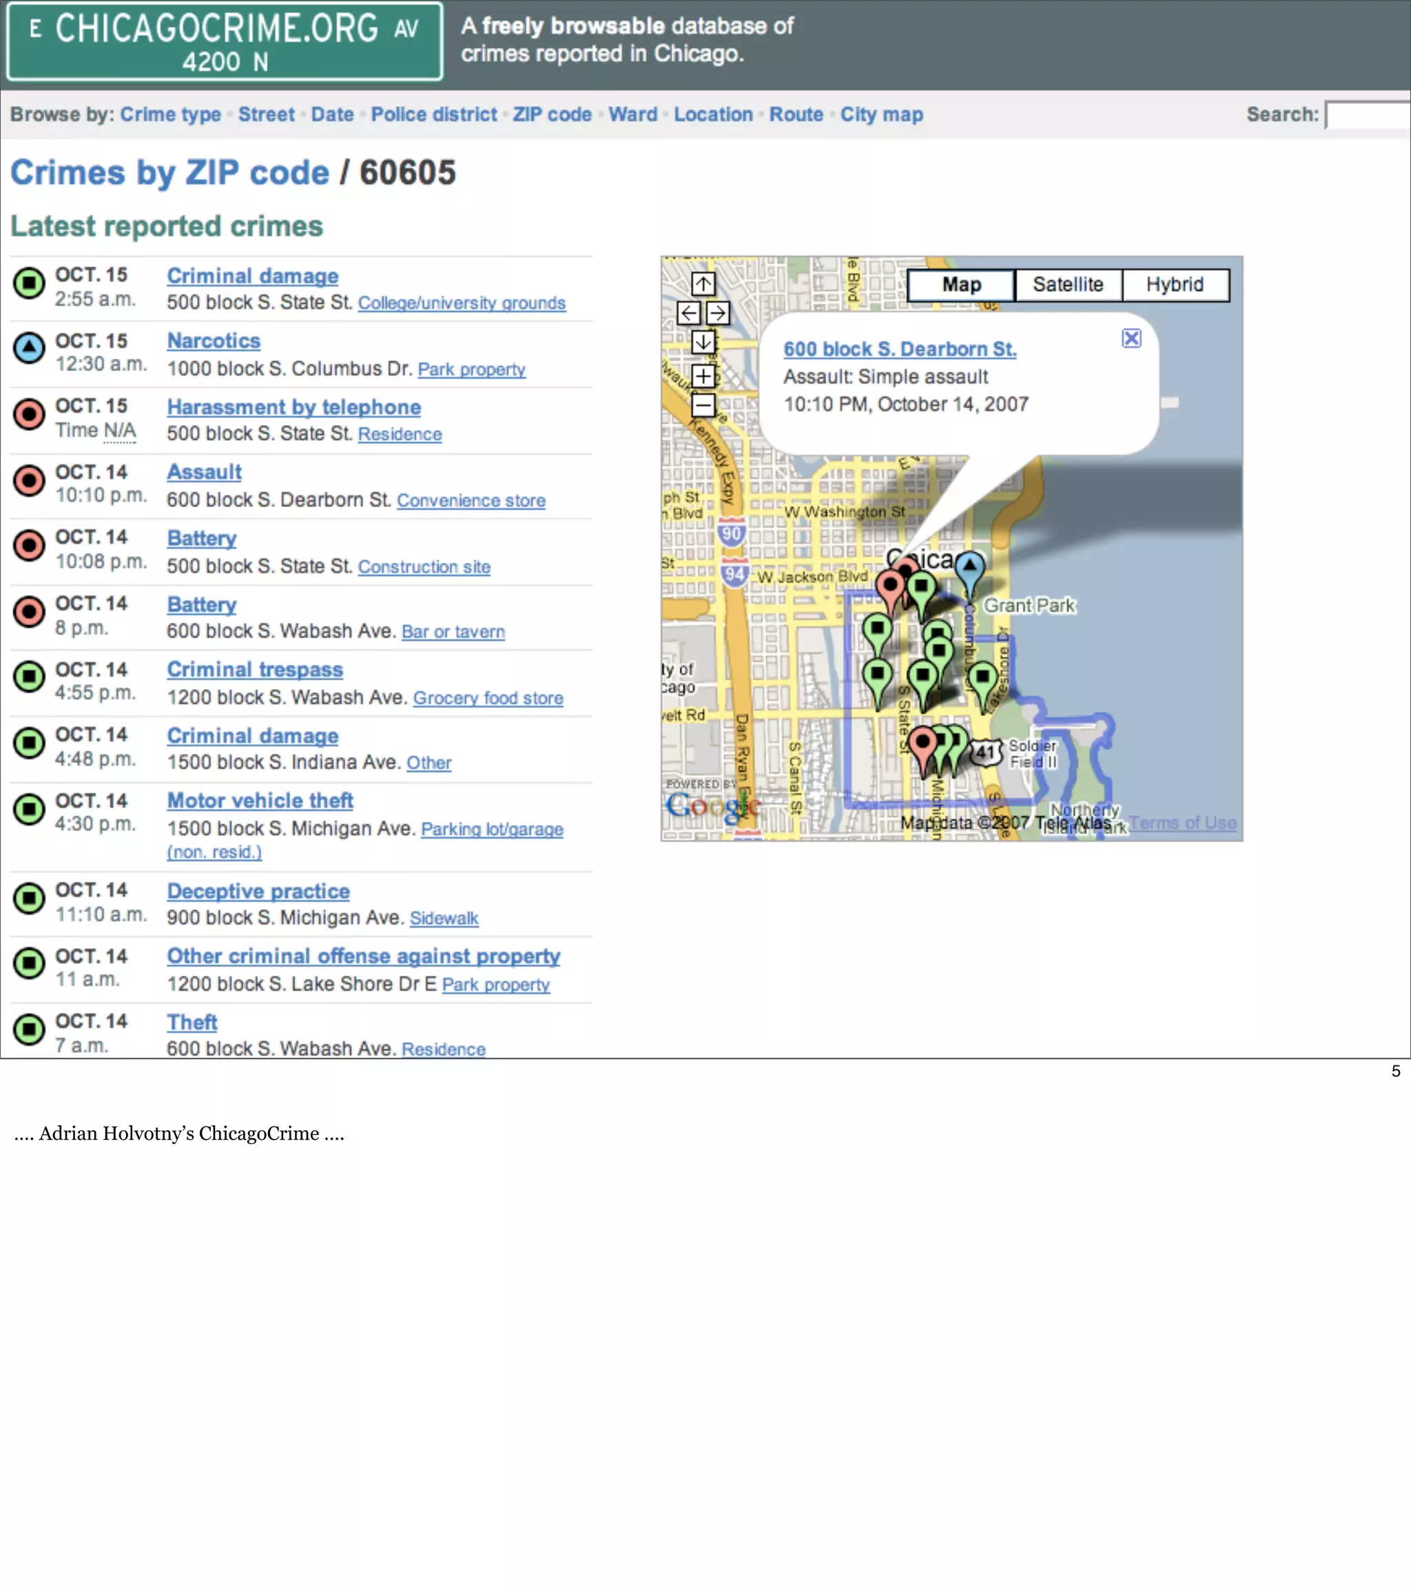Click the red Assault icon in the list

[30, 480]
